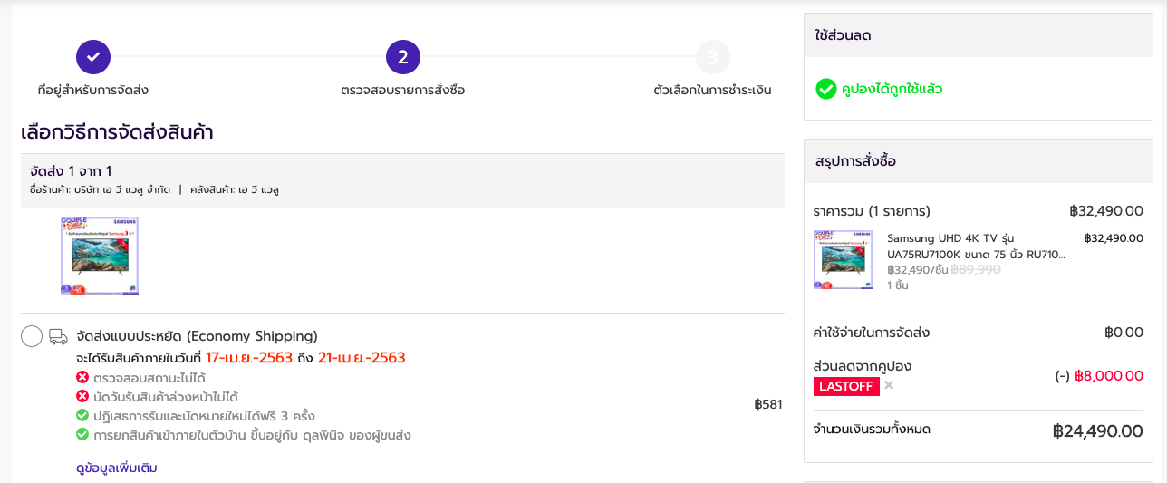
Task: Click red cross icon beside ตรวจสอบสถานะไม่ได้
Action: coord(82,377)
